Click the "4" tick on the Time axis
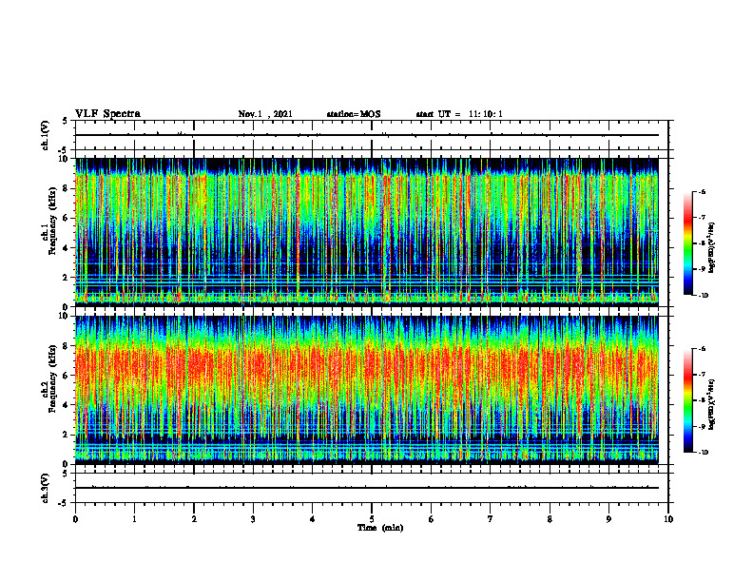Screen dimensions: 753x582 (x=313, y=519)
